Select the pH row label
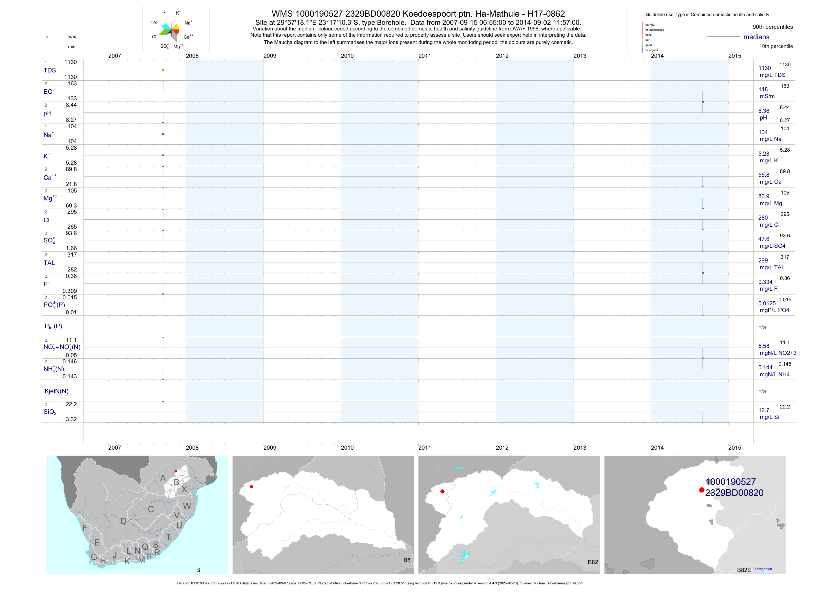 (47, 113)
